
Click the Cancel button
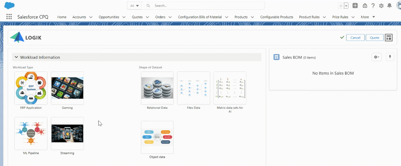click(x=355, y=38)
